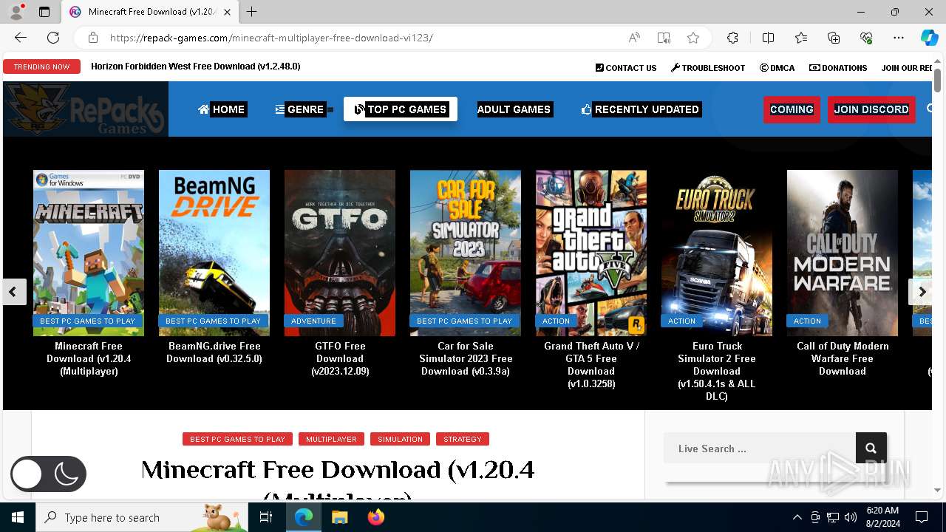Close the Minecraft Free Download tab

click(227, 12)
